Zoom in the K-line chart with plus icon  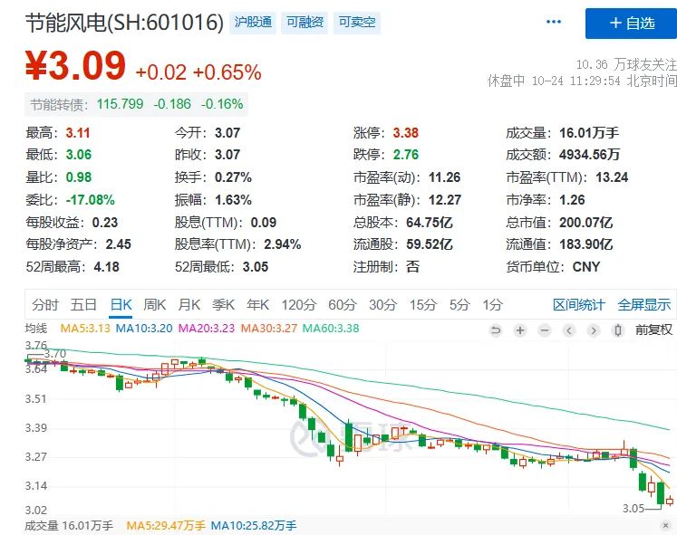coord(520,330)
